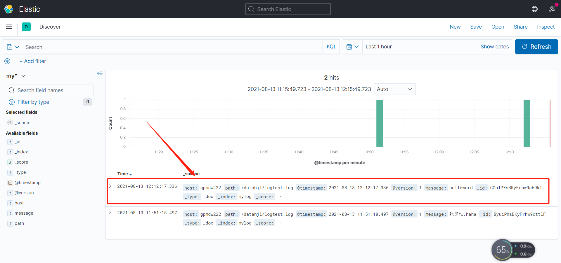Click the _type field type icon

10,173
